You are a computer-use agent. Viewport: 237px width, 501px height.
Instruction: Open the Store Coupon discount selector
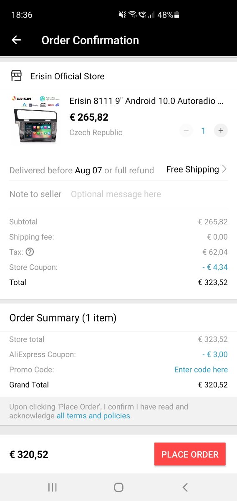tap(215, 267)
